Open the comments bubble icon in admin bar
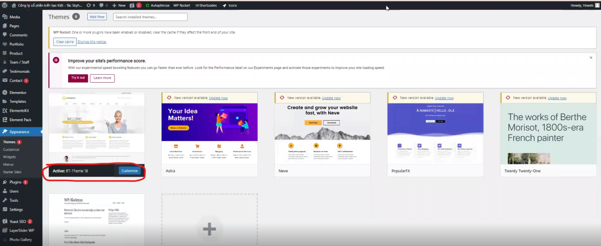The width and height of the screenshot is (601, 246). [103, 5]
